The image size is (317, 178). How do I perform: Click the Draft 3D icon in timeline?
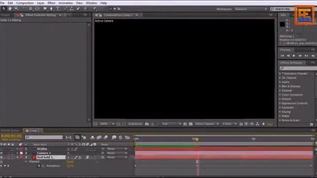coord(84,137)
